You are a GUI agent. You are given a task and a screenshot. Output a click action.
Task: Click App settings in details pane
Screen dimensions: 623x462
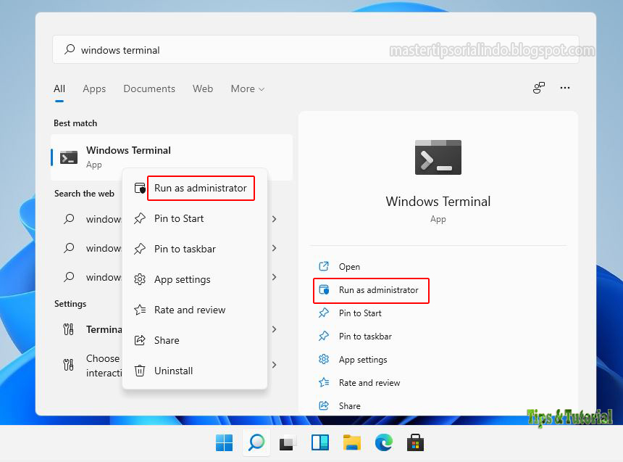click(x=363, y=360)
